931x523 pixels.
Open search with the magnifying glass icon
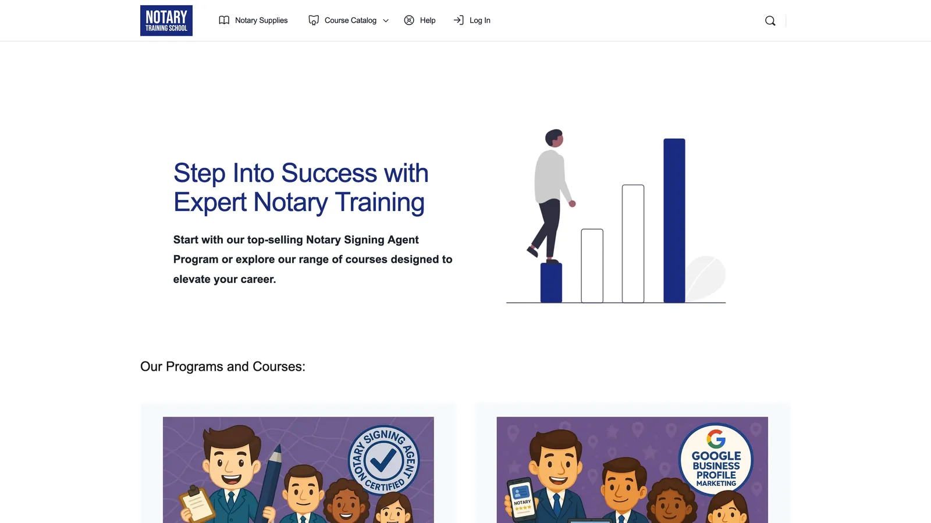coord(770,21)
